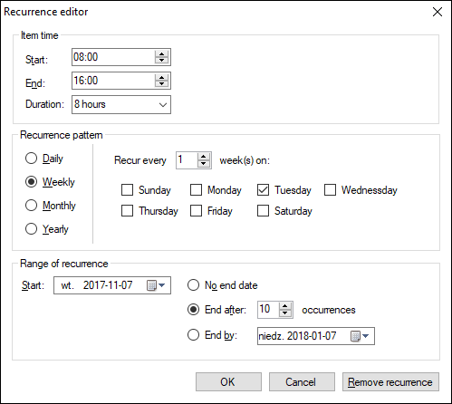The height and width of the screenshot is (404, 452).
Task: Click the Cancel button
Action: point(302,382)
